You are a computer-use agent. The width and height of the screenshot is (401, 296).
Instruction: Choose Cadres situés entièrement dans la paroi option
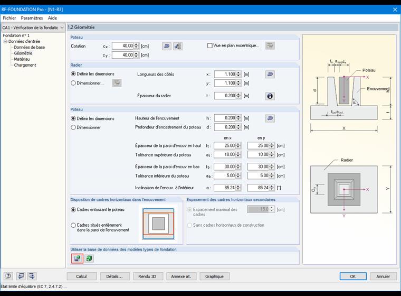(73, 225)
